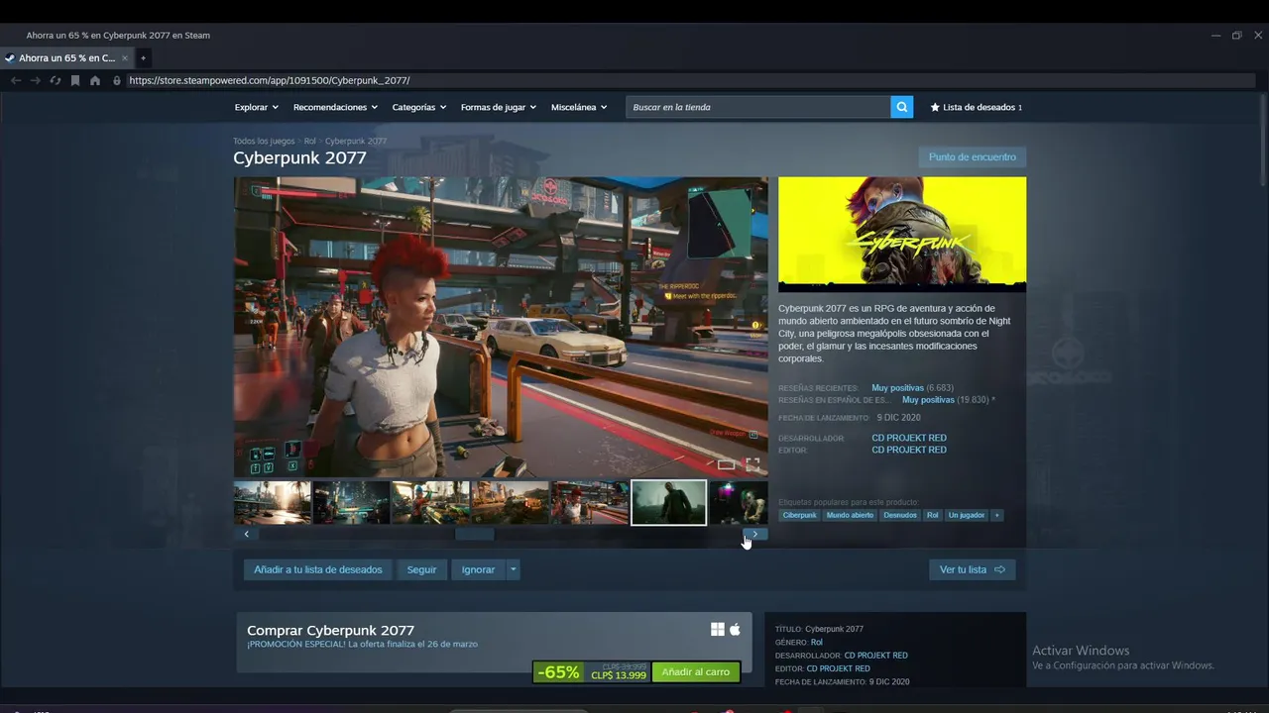This screenshot has height=713, width=1269.
Task: Go to the home page icon
Action: point(95,80)
